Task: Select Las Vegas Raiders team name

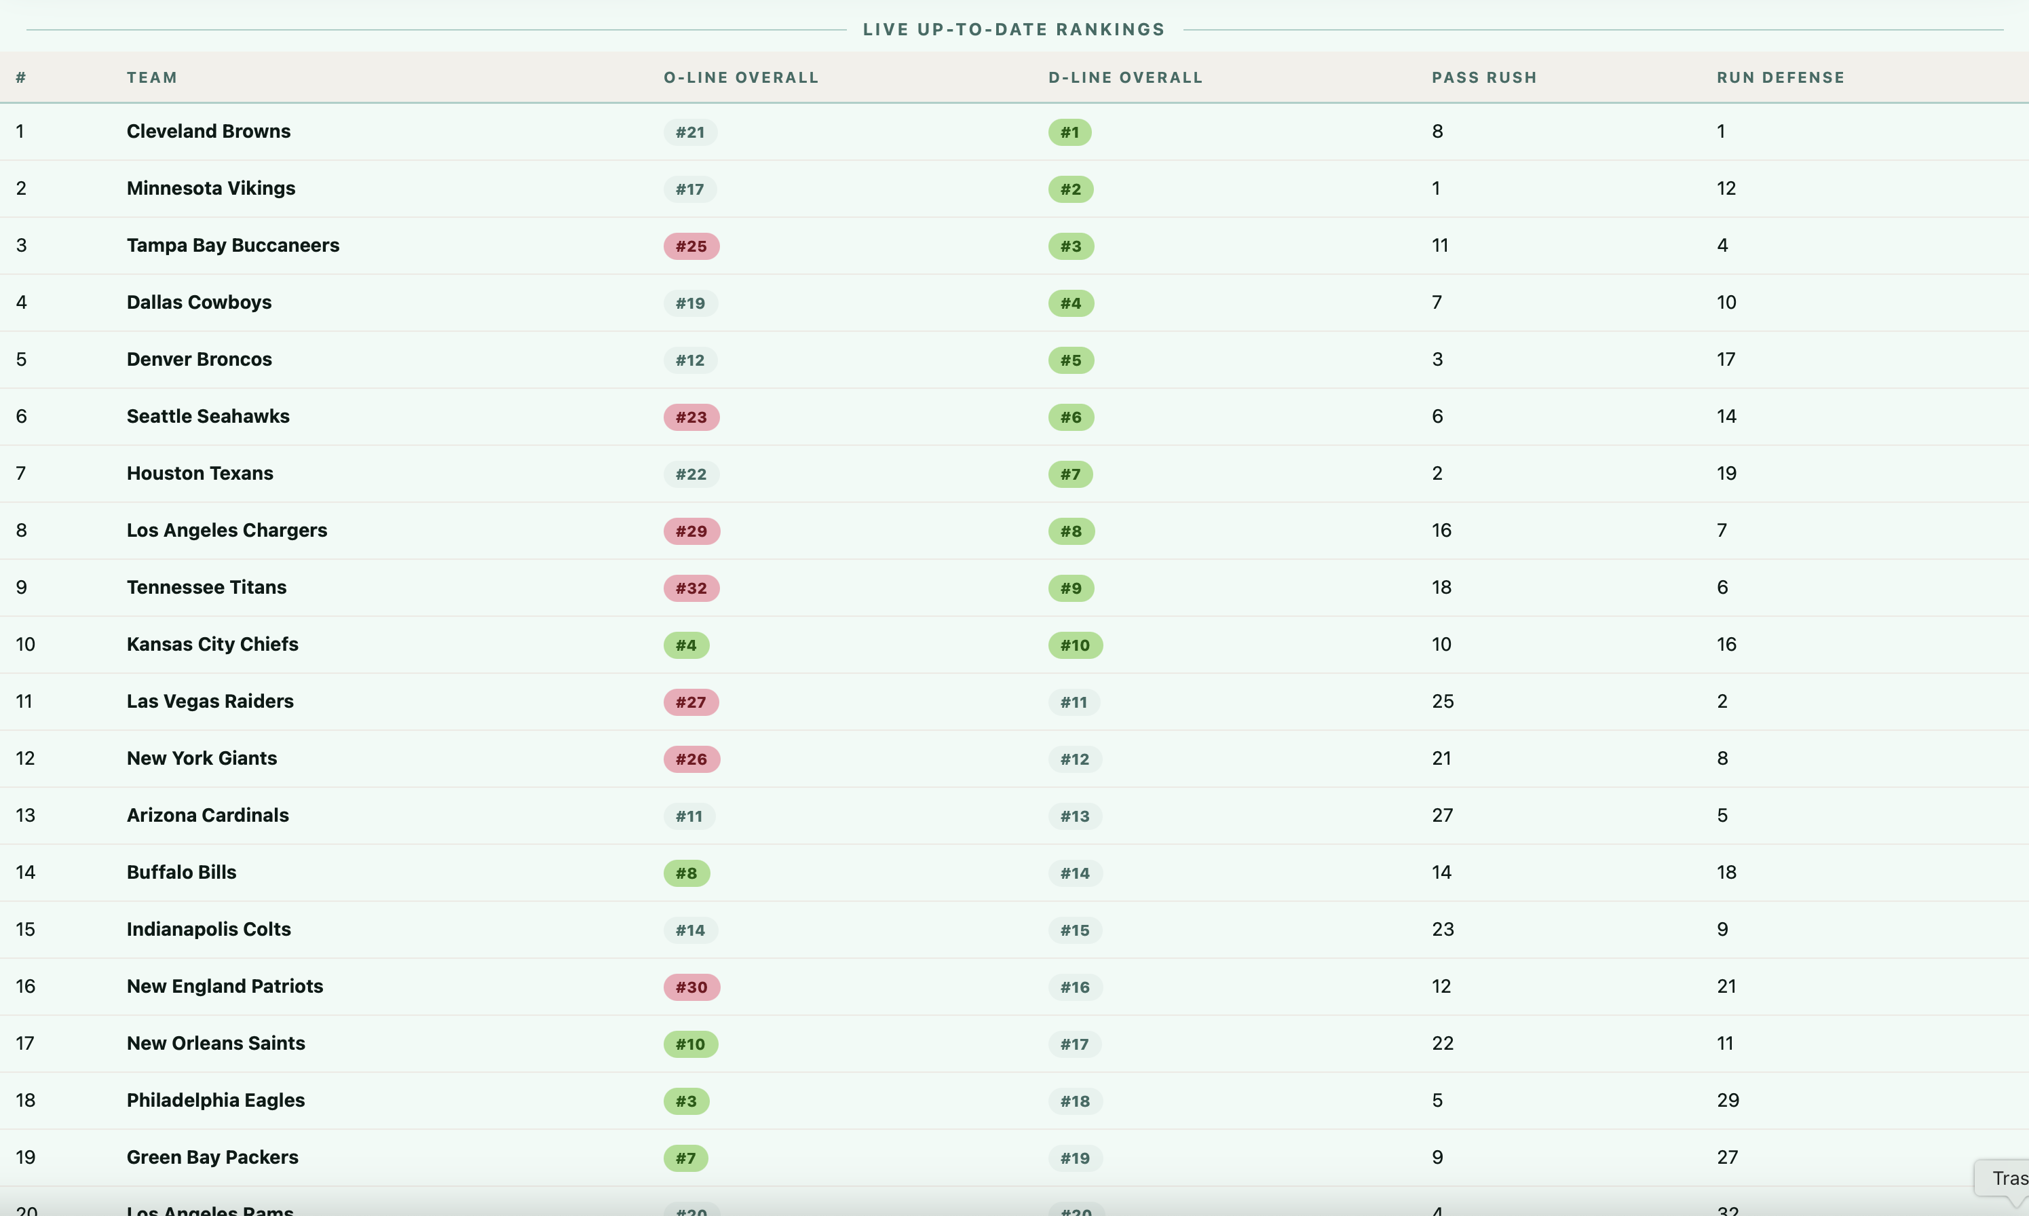Action: pyautogui.click(x=210, y=702)
